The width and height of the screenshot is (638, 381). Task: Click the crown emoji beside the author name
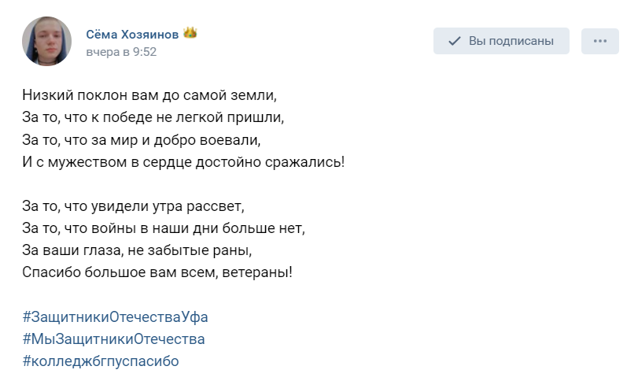pos(190,33)
